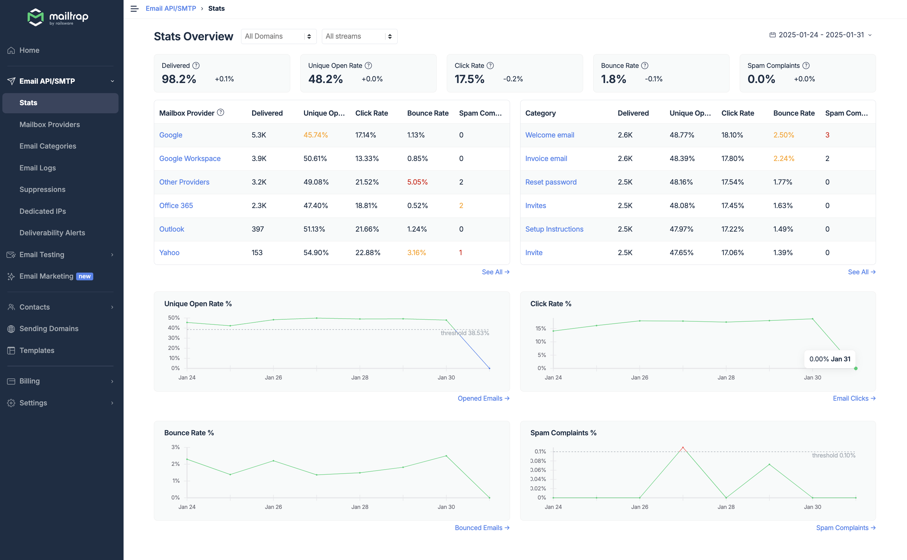The width and height of the screenshot is (907, 560).
Task: Open Deliverability Alerts in sidebar
Action: point(52,233)
